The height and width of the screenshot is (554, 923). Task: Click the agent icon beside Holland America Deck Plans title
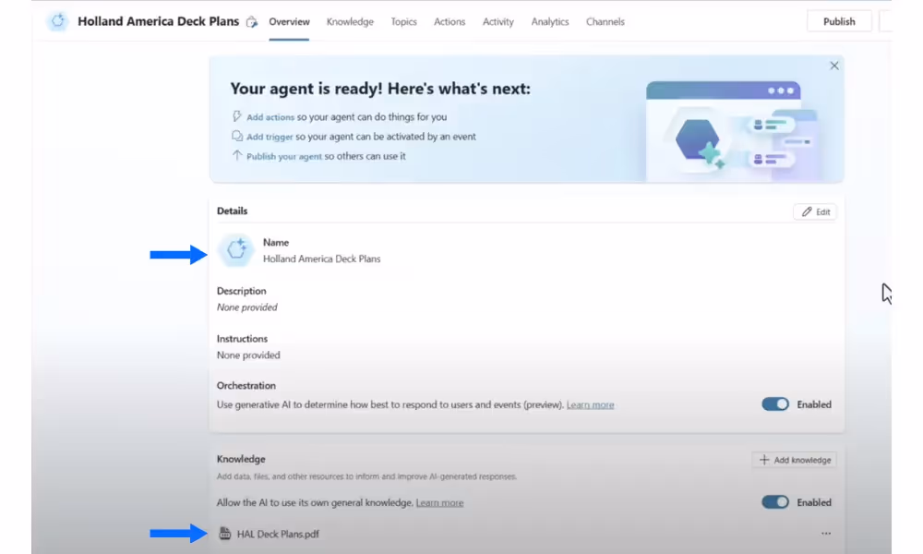pyautogui.click(x=57, y=21)
